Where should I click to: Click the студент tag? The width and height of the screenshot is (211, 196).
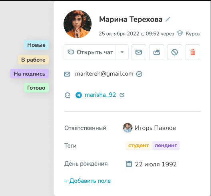(138, 146)
